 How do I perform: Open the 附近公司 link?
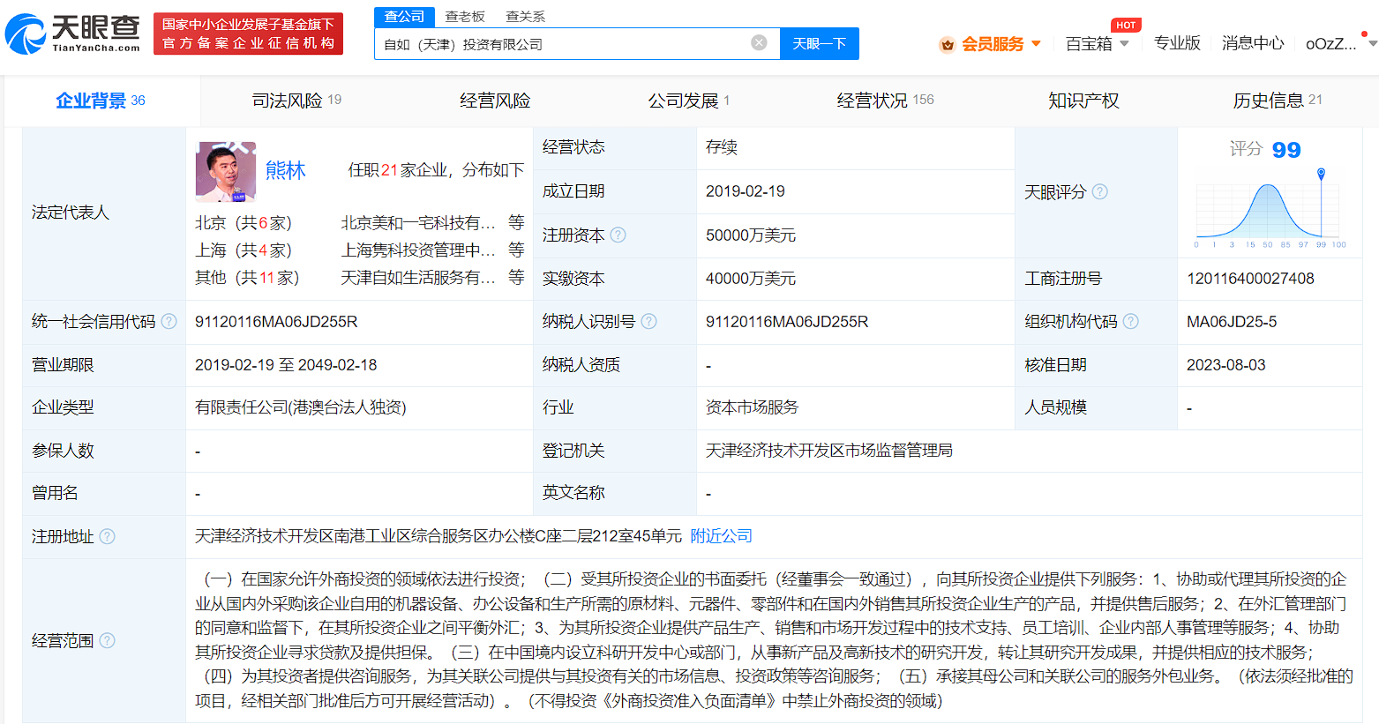coord(721,536)
